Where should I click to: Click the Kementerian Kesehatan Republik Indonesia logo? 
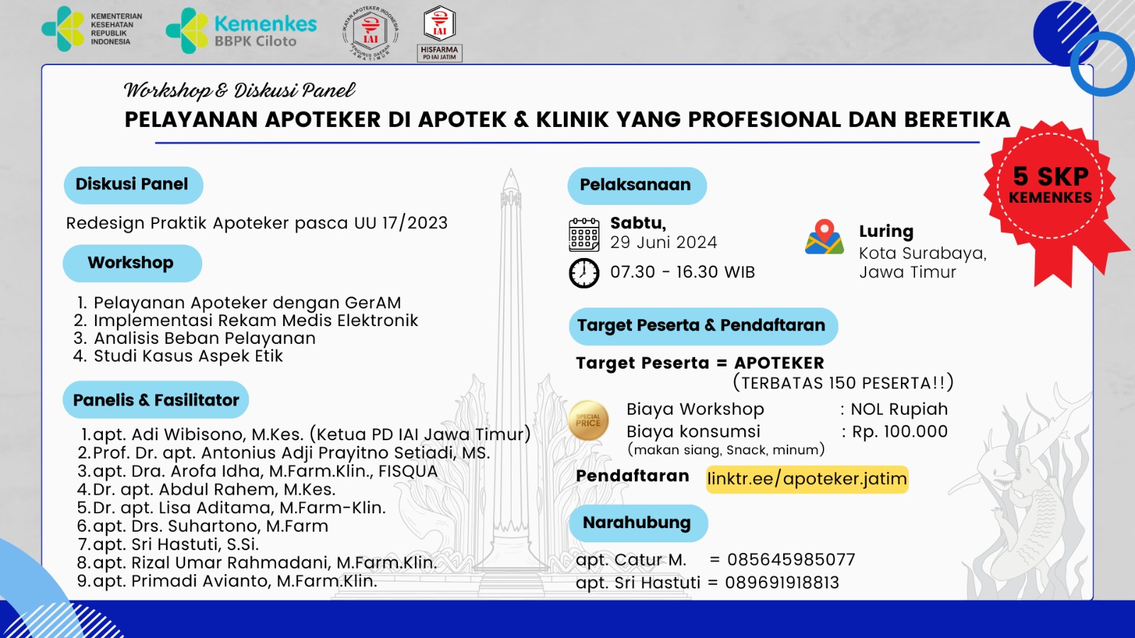point(92,29)
